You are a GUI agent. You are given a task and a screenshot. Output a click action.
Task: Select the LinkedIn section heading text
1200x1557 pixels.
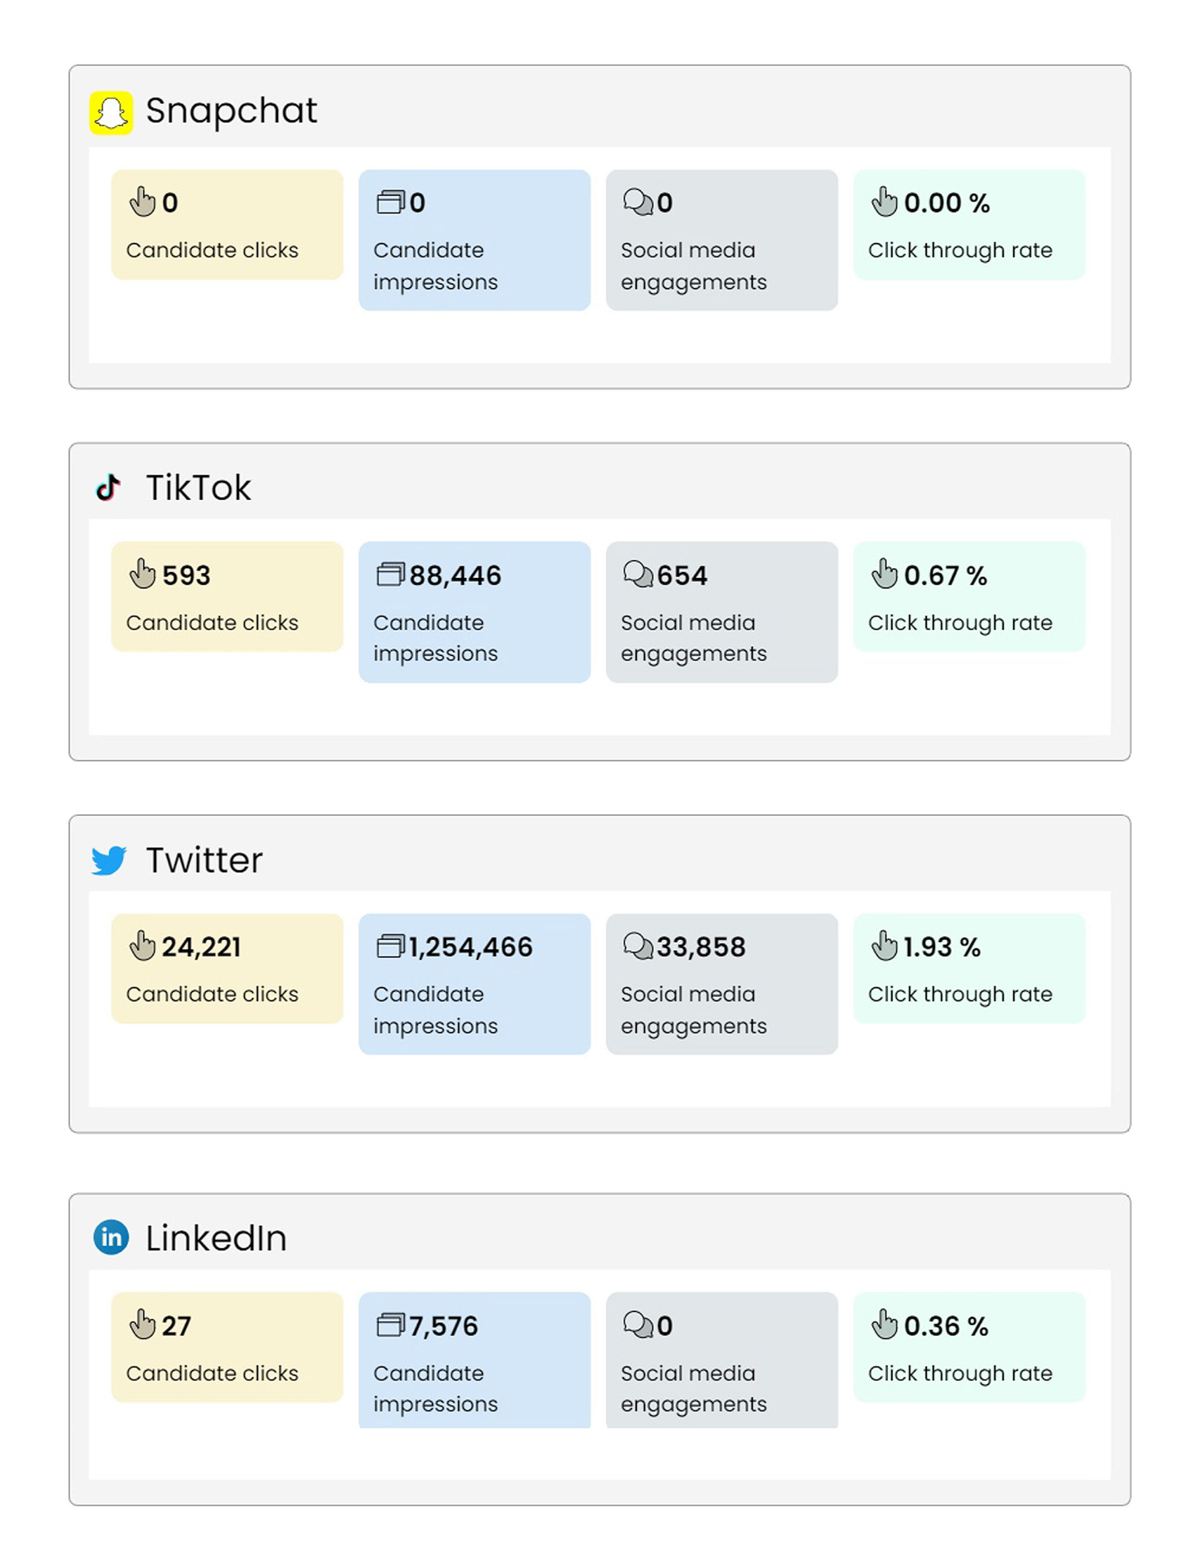[x=216, y=1238]
